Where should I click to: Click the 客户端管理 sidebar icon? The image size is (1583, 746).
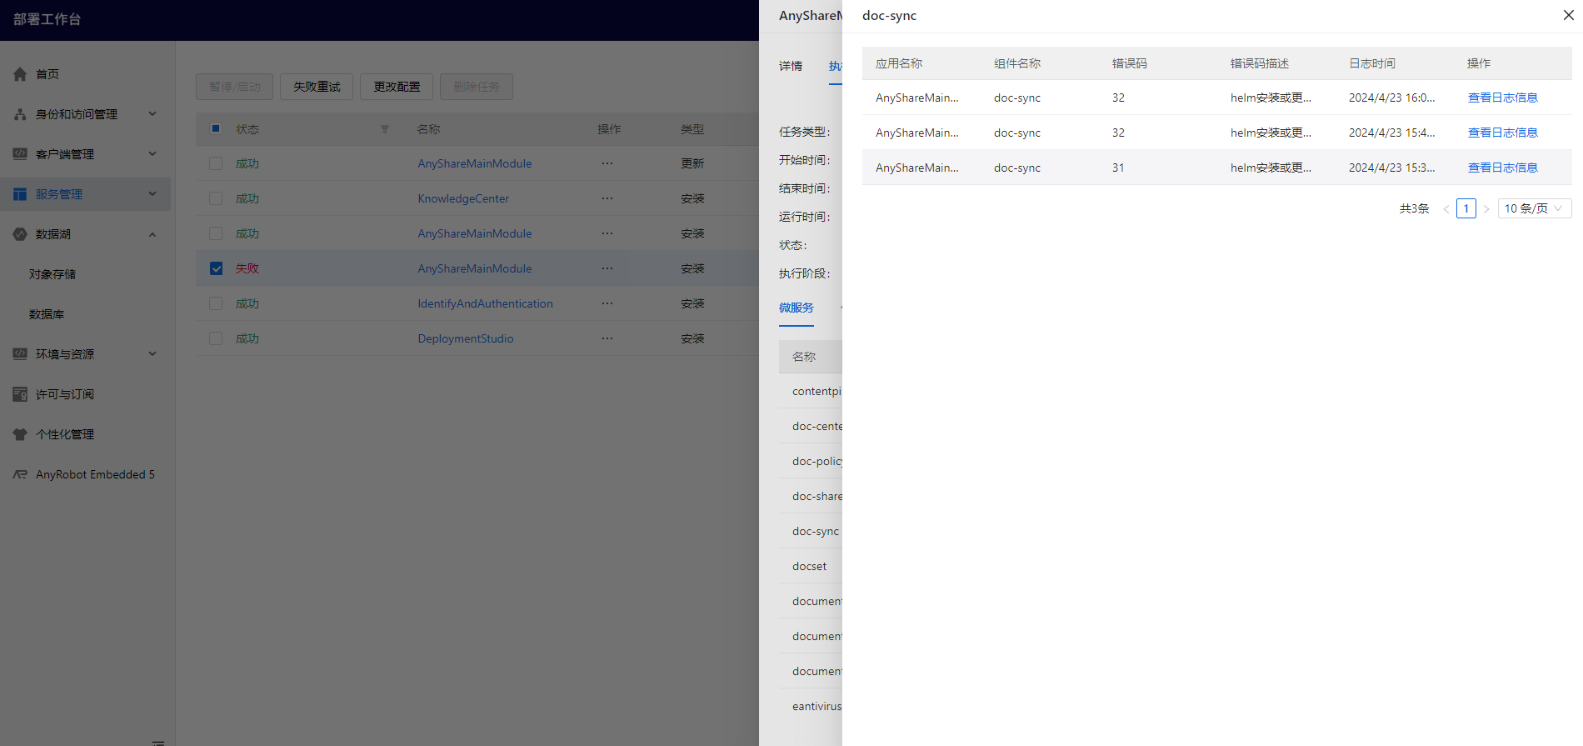[x=20, y=154]
